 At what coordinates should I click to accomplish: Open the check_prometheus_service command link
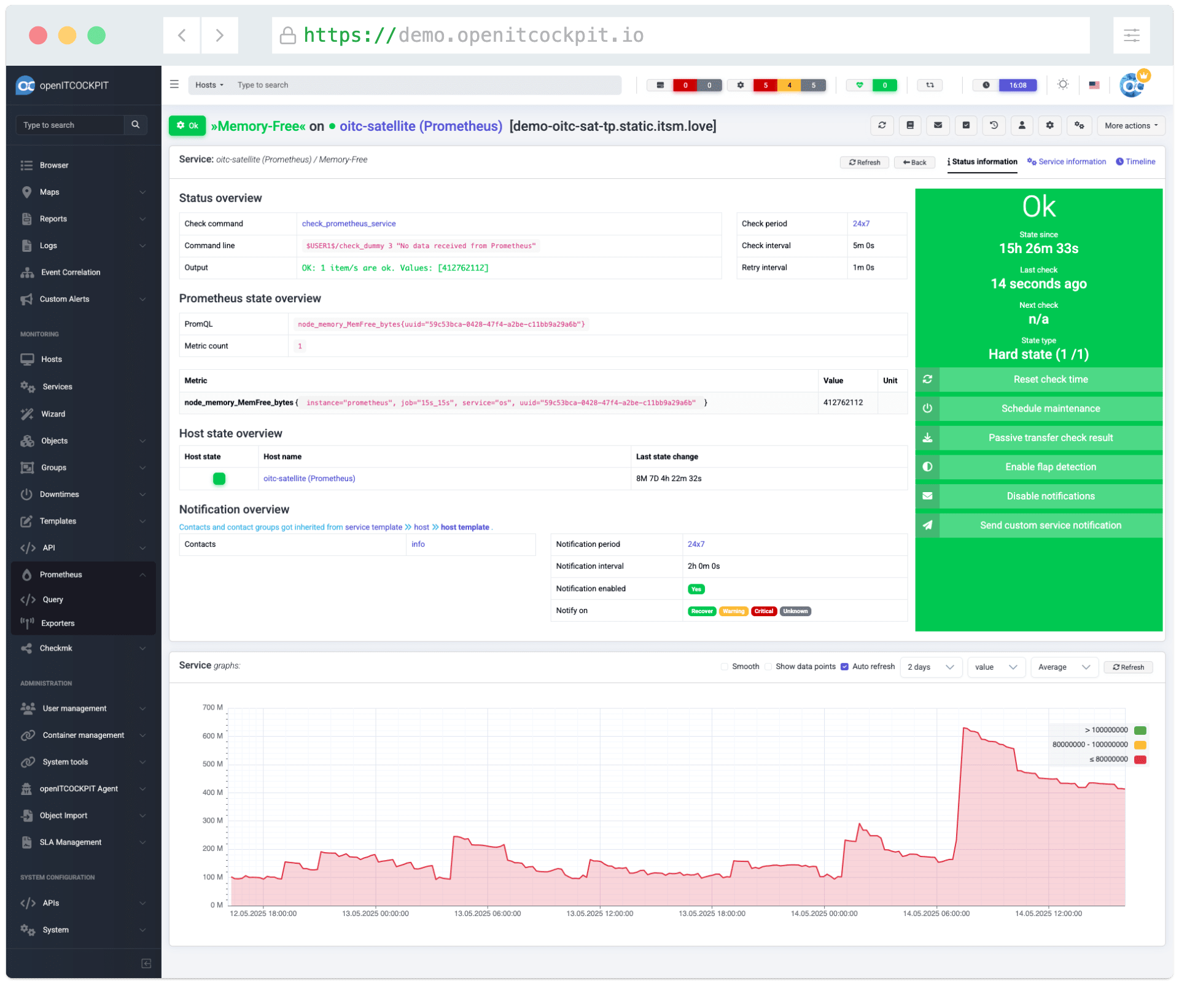[x=349, y=224]
